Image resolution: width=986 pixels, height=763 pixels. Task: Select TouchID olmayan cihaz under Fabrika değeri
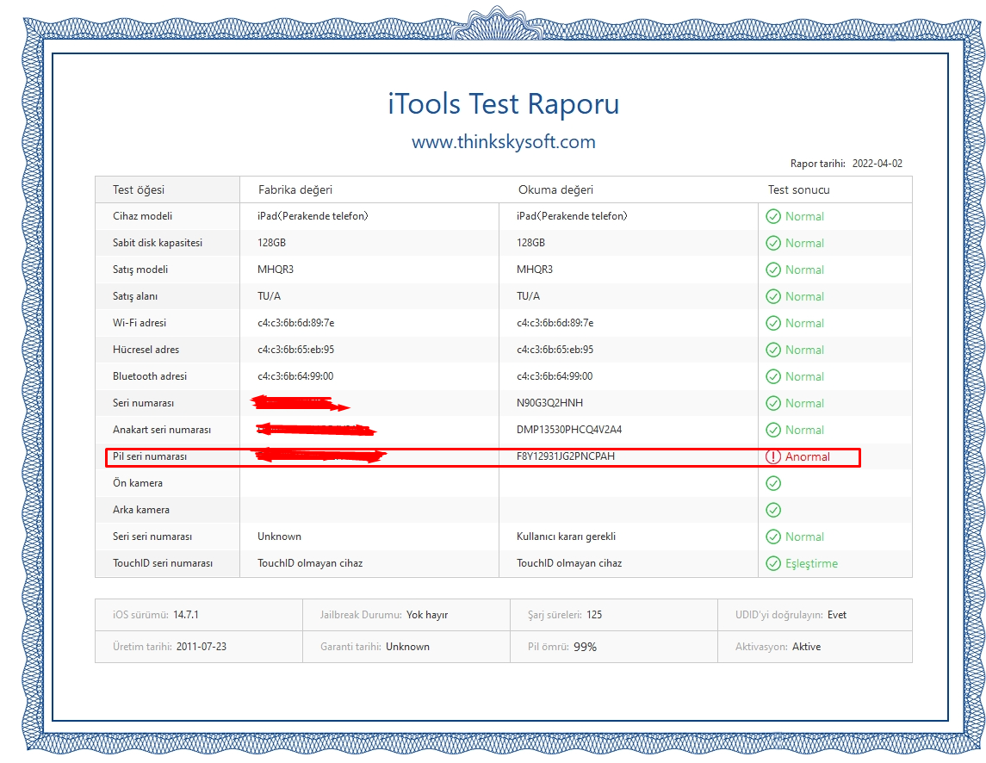(x=310, y=563)
